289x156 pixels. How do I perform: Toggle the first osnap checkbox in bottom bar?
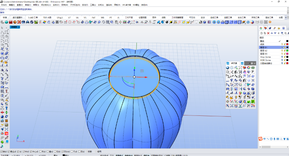point(1,152)
